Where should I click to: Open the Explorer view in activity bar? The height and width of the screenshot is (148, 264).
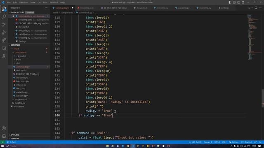(x=4, y=9)
